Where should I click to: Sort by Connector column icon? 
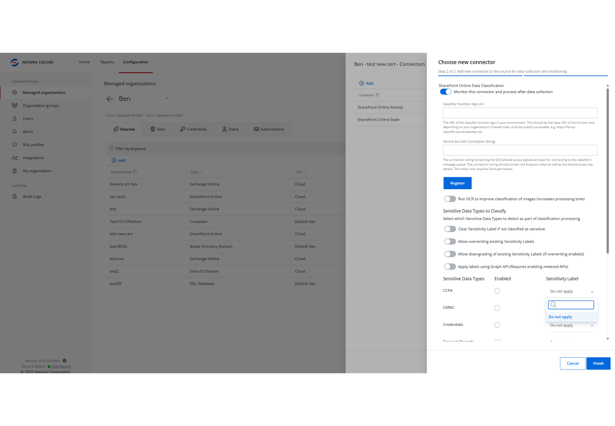click(378, 95)
